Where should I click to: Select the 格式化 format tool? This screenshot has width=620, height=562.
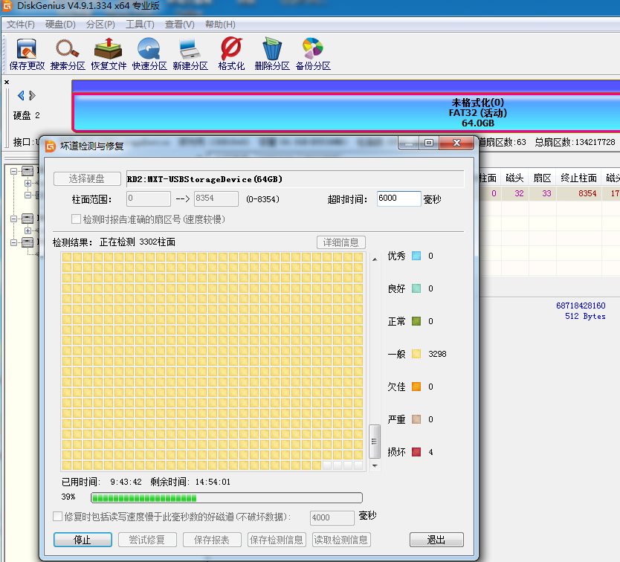pos(231,54)
